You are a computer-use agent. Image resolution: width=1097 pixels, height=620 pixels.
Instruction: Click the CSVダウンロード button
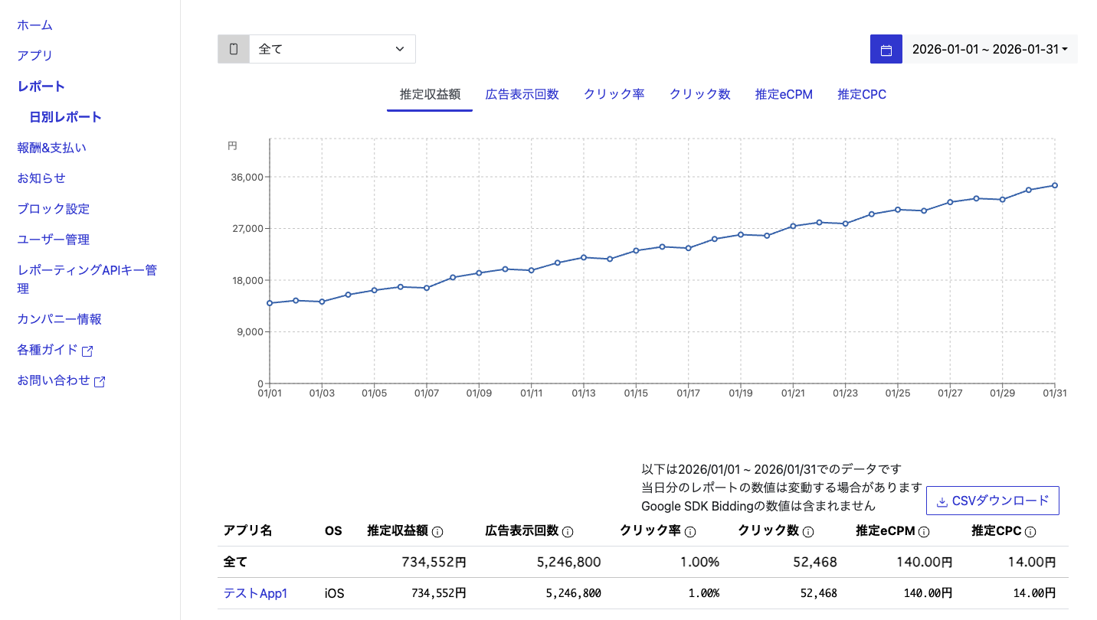click(x=993, y=501)
